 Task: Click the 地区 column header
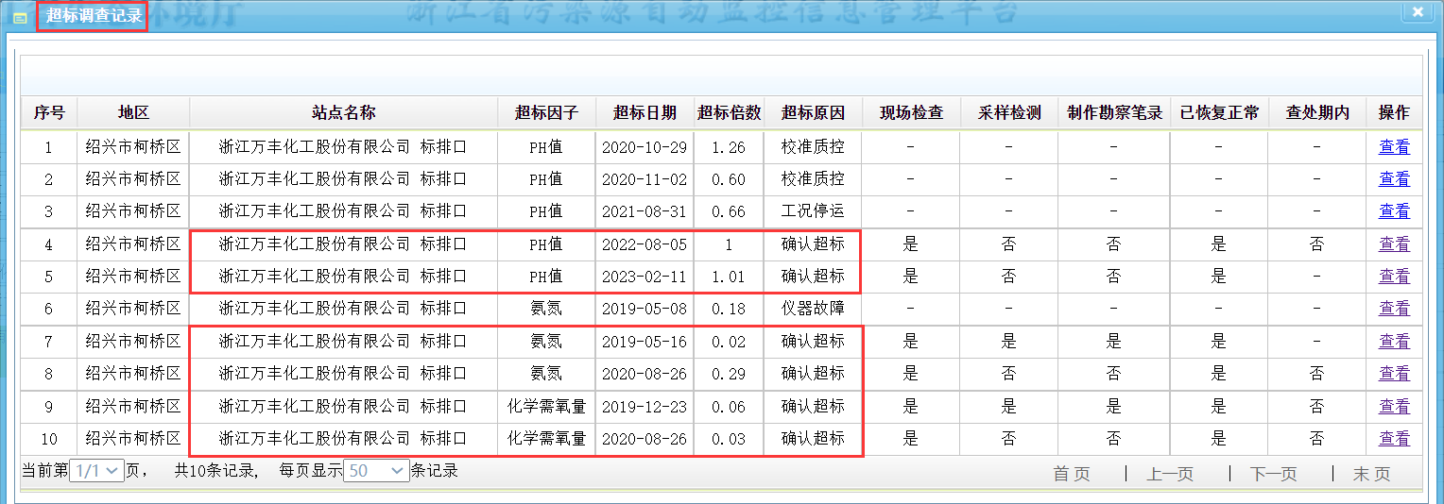point(133,112)
